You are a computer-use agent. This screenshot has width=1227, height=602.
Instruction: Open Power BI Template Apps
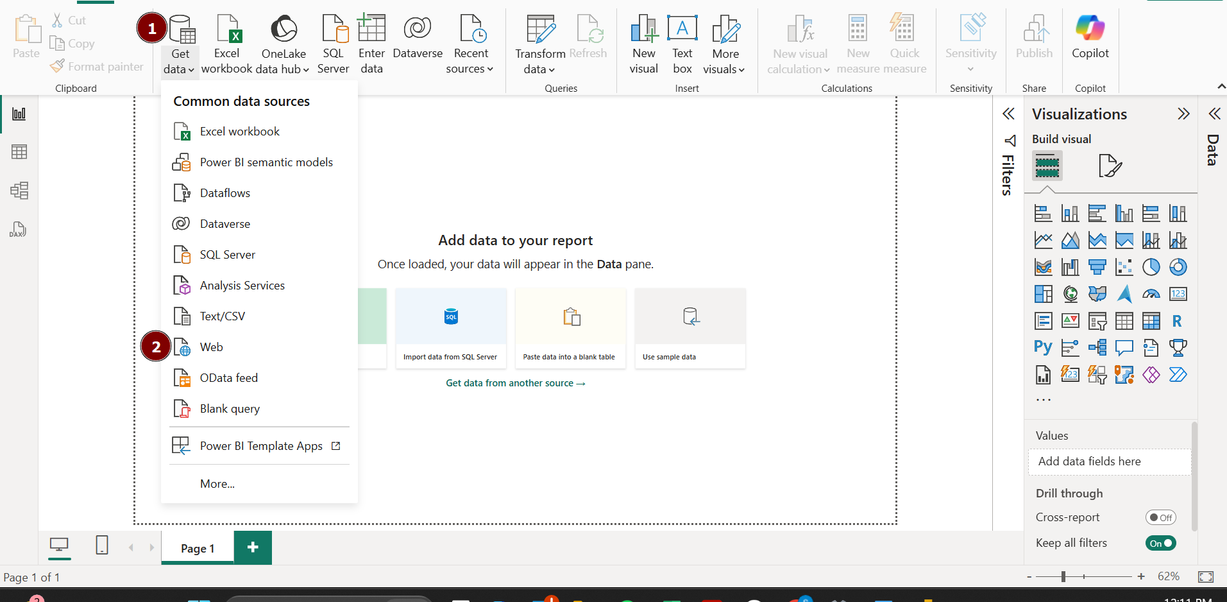click(259, 446)
